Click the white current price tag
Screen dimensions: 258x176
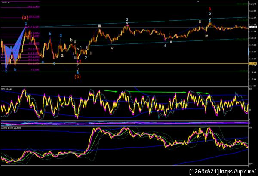pos(253,27)
